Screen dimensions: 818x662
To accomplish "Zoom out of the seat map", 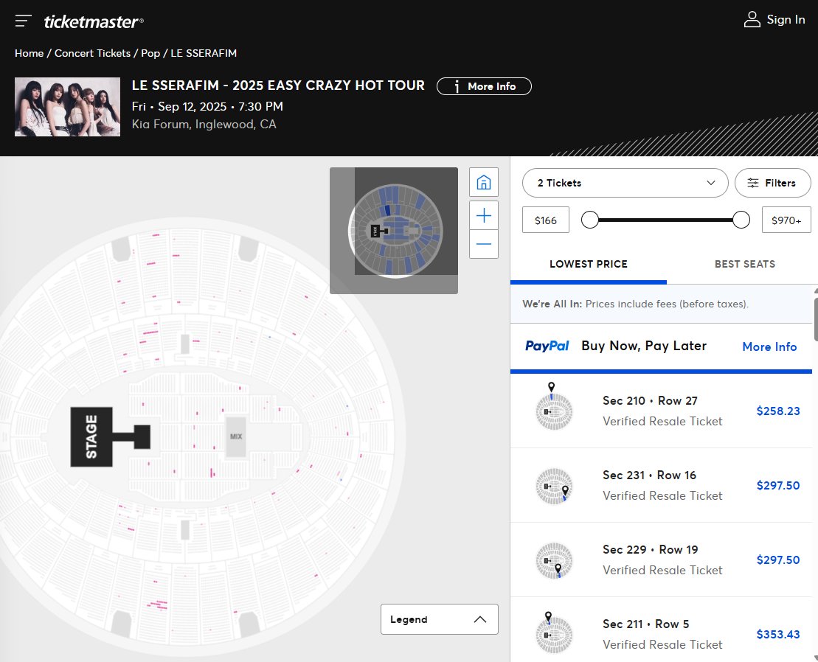I will coord(484,244).
